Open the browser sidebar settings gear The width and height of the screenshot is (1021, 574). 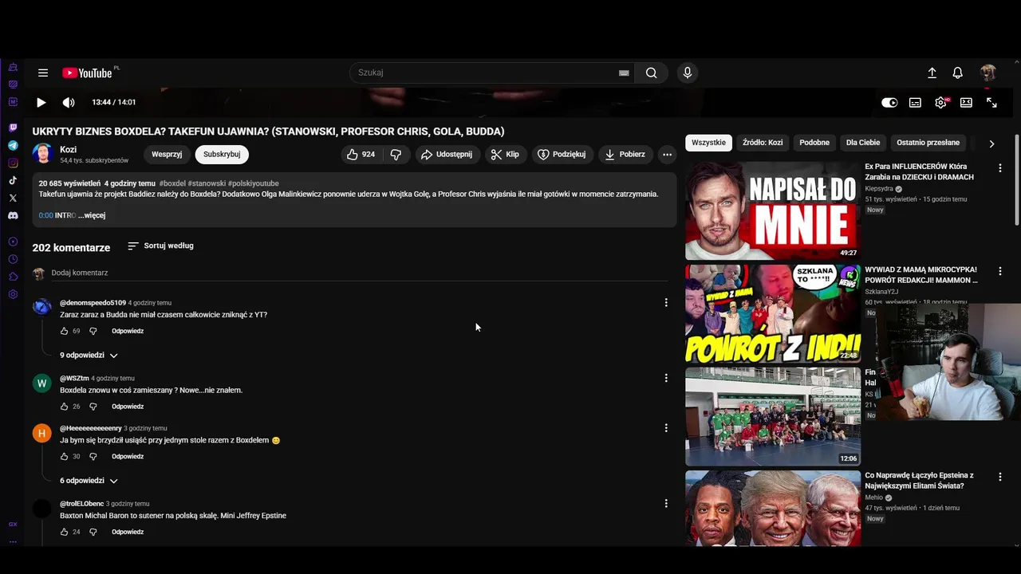point(13,294)
